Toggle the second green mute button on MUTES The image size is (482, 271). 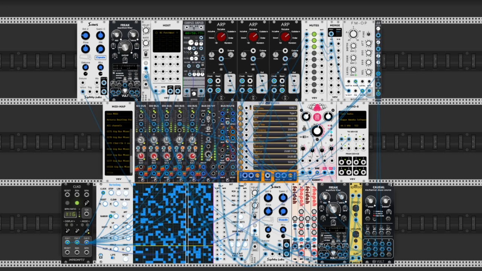(x=314, y=40)
